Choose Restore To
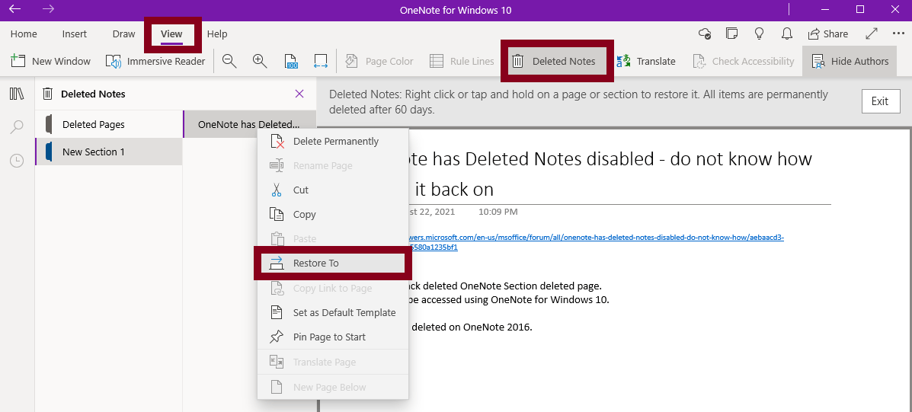This screenshot has height=412, width=912. point(333,263)
